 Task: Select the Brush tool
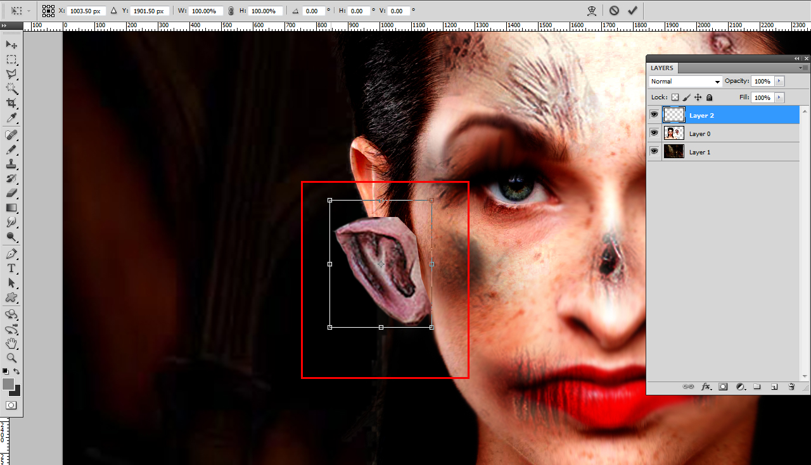point(11,149)
